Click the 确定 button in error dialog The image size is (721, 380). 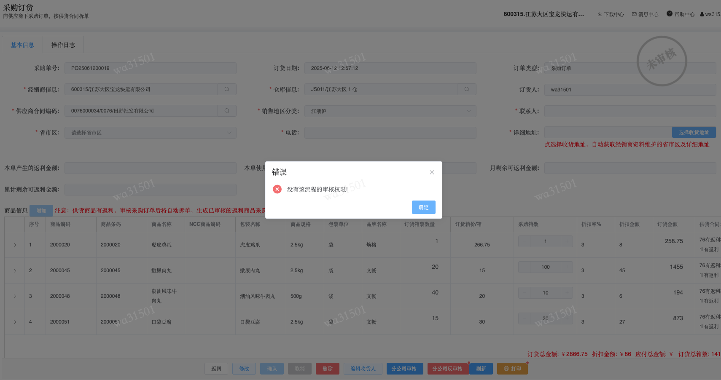coord(423,207)
